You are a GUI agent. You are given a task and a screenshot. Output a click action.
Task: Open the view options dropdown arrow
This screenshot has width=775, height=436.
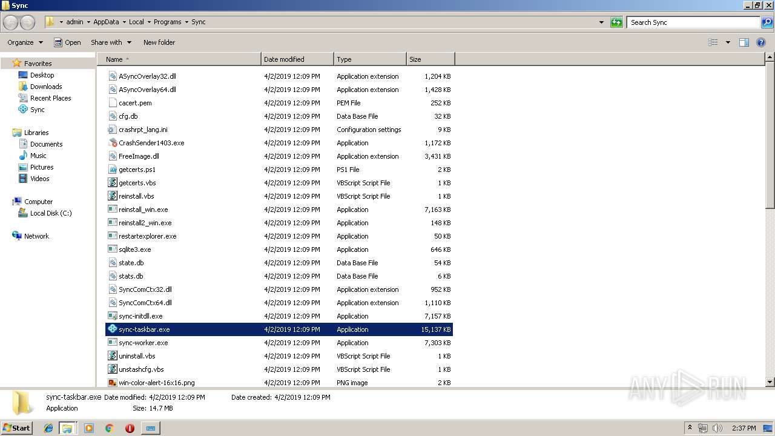click(728, 42)
